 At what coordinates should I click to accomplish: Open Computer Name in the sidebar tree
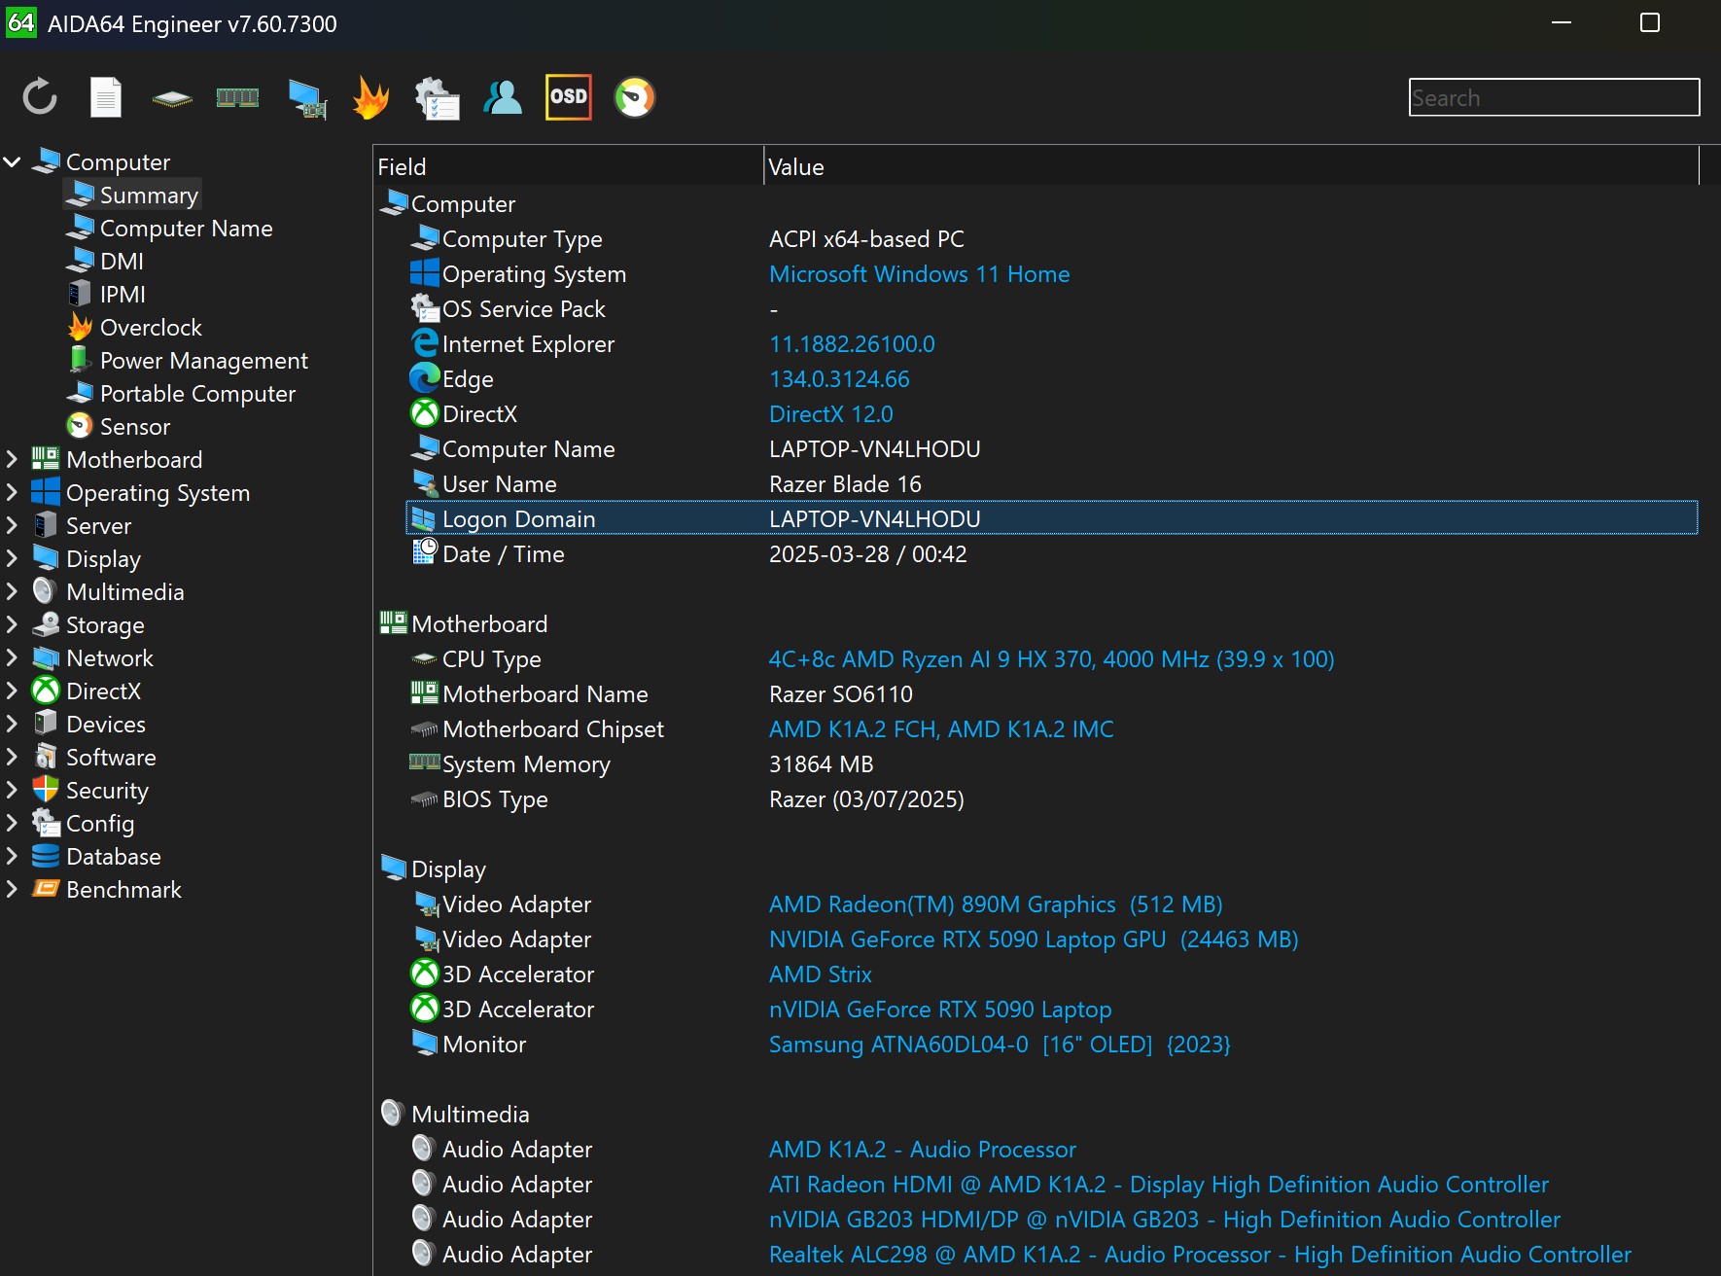[x=169, y=229]
